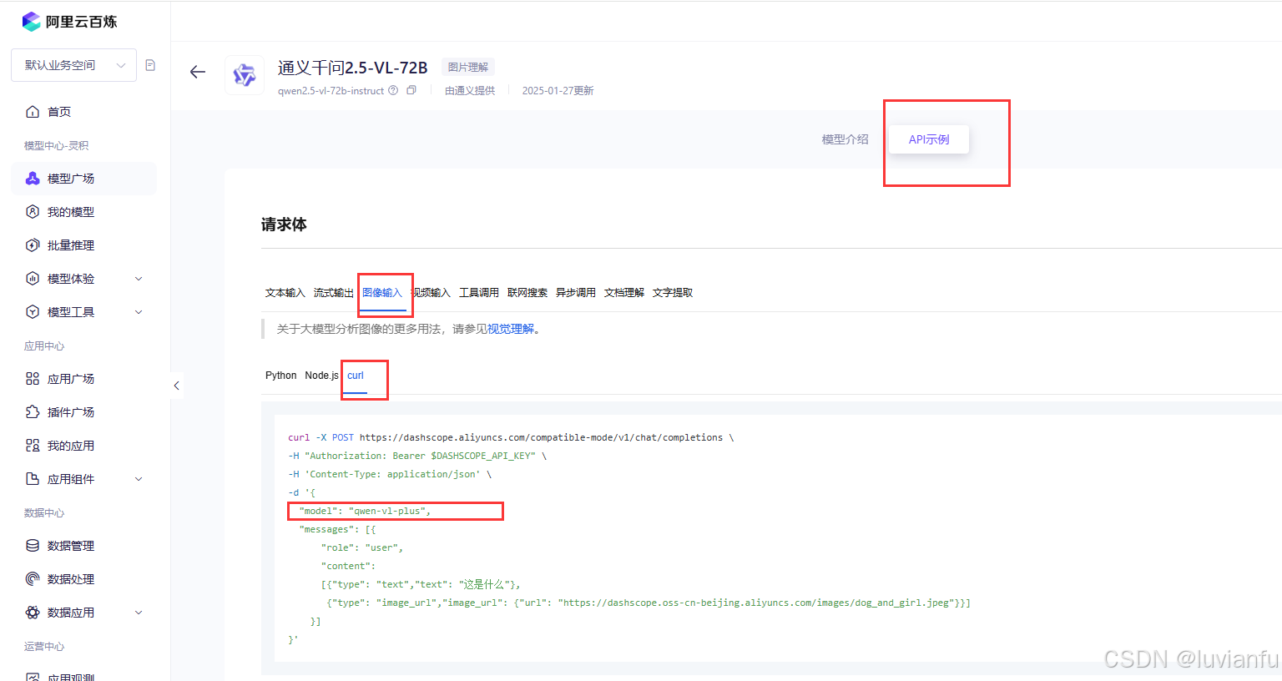This screenshot has width=1282, height=681.
Task: Click the 请求体 section heading
Action: [x=284, y=224]
